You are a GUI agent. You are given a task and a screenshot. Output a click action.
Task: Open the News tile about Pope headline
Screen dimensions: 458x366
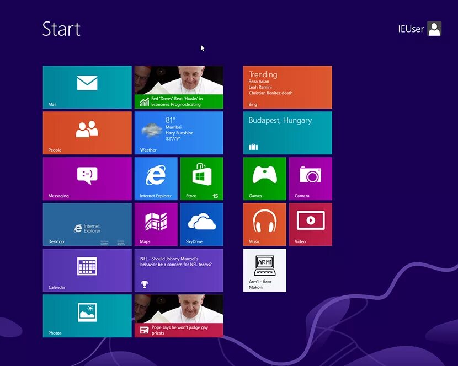(x=179, y=316)
